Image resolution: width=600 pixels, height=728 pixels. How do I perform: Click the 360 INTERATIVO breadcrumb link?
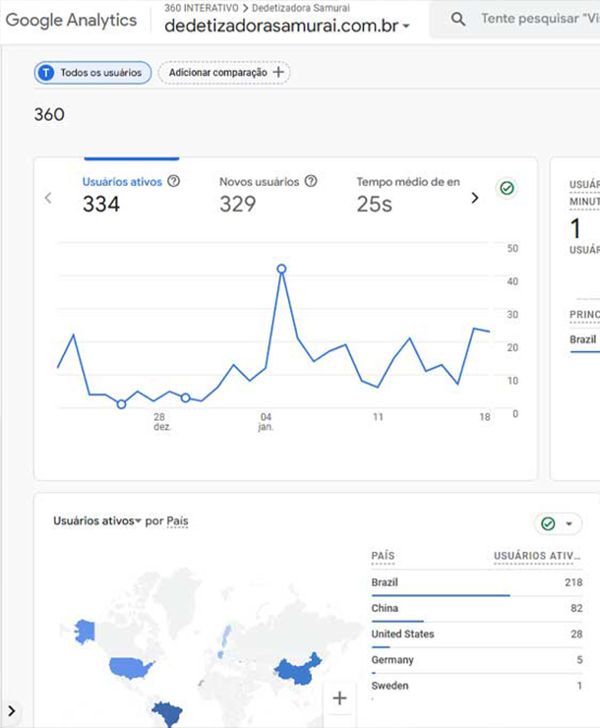[200, 8]
